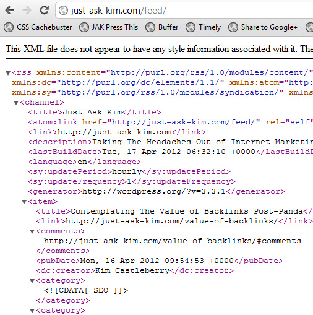Click the generator wordpress.org/?v=3.3.1 line
The width and height of the screenshot is (313, 315).
(x=156, y=191)
